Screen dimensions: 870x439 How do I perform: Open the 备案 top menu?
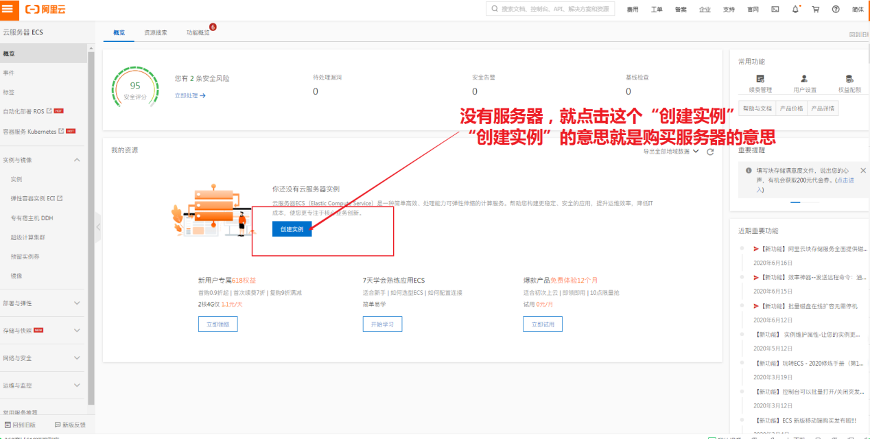point(681,10)
